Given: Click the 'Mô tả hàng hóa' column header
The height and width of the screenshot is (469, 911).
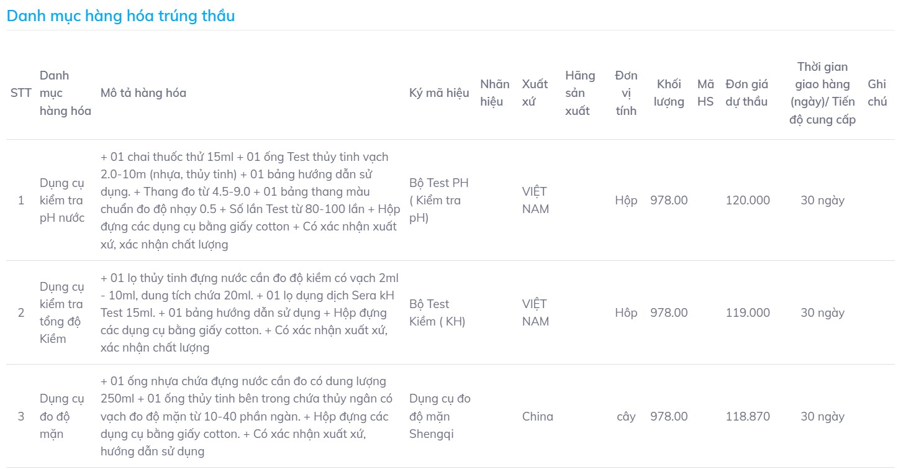Looking at the screenshot, I should point(143,93).
